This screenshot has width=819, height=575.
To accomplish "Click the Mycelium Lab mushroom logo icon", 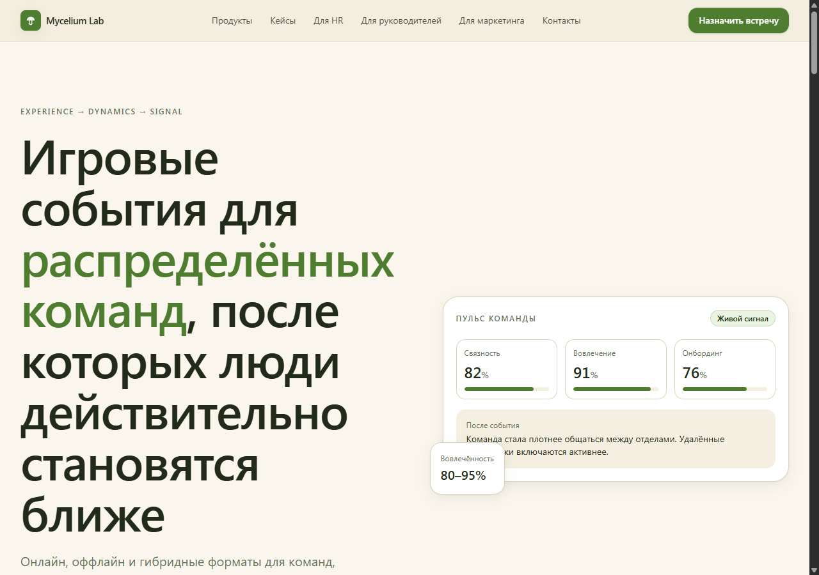I will click(31, 20).
